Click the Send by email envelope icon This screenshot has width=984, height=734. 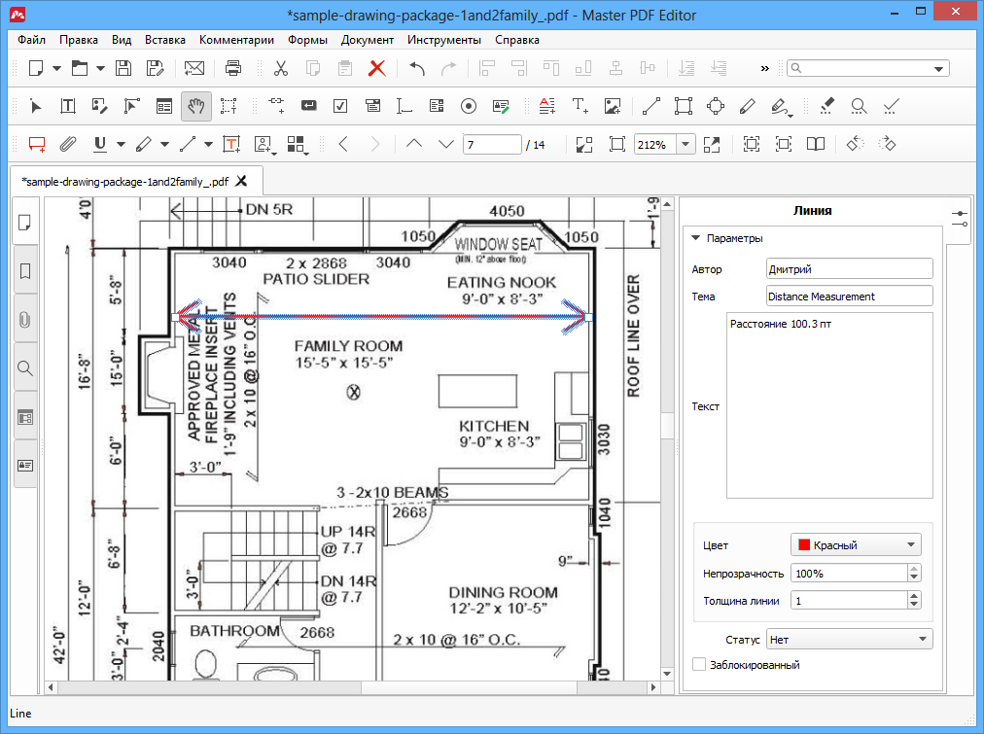point(193,68)
